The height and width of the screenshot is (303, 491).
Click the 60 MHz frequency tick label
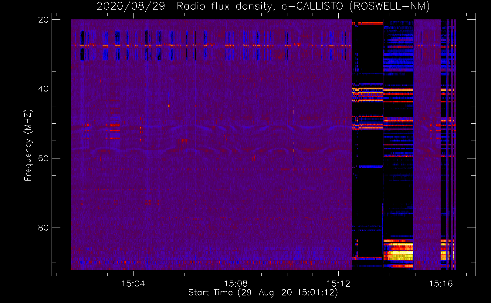tap(43, 158)
